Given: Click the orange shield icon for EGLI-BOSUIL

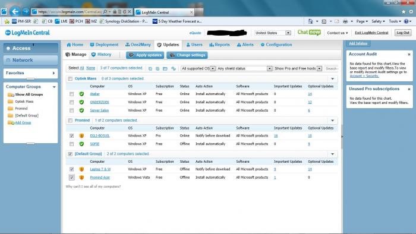Looking at the screenshot, I should click(81, 135).
